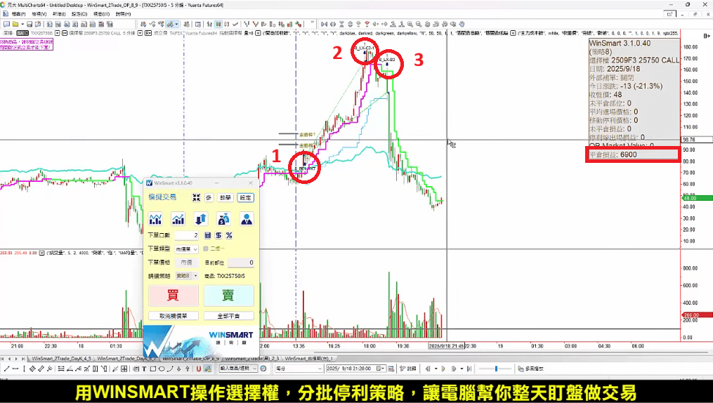The height and width of the screenshot is (403, 713).
Task: Click the green 賣 (Sell) button
Action: 228,295
